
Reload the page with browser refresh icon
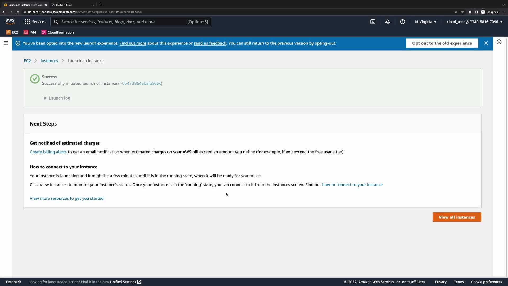(17, 12)
